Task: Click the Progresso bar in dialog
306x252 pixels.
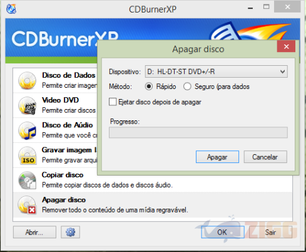Action: [x=198, y=132]
